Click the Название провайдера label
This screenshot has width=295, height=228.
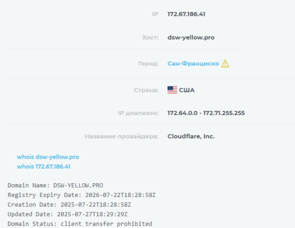pyautogui.click(x=121, y=136)
